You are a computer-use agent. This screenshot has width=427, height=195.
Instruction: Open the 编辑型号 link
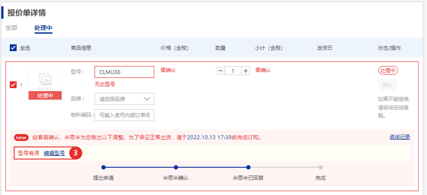click(x=54, y=153)
